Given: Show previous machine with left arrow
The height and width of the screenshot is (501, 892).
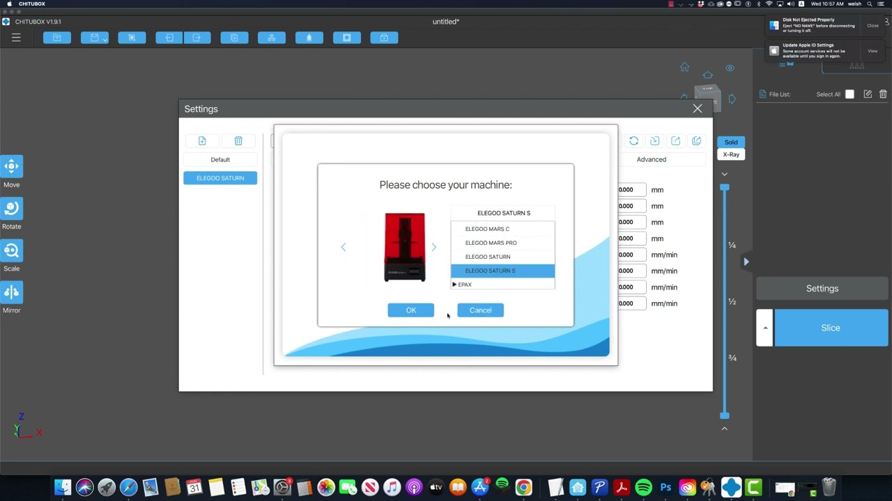Looking at the screenshot, I should [x=343, y=247].
